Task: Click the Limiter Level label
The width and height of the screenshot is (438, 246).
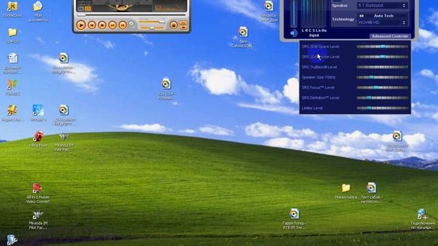Action: coord(312,108)
